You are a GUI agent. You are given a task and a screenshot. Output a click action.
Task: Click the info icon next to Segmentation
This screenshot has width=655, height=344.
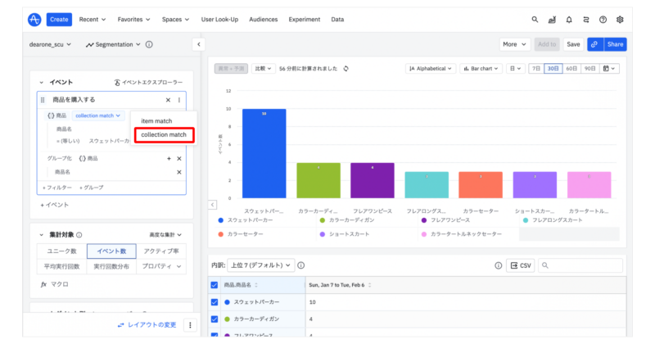[x=149, y=44]
